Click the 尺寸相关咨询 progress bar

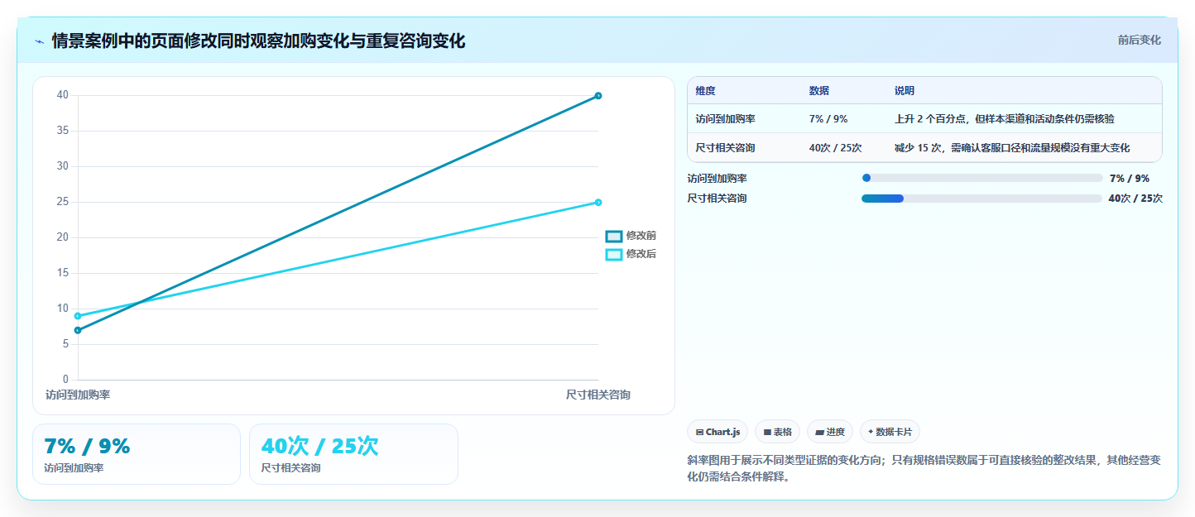[x=981, y=199]
